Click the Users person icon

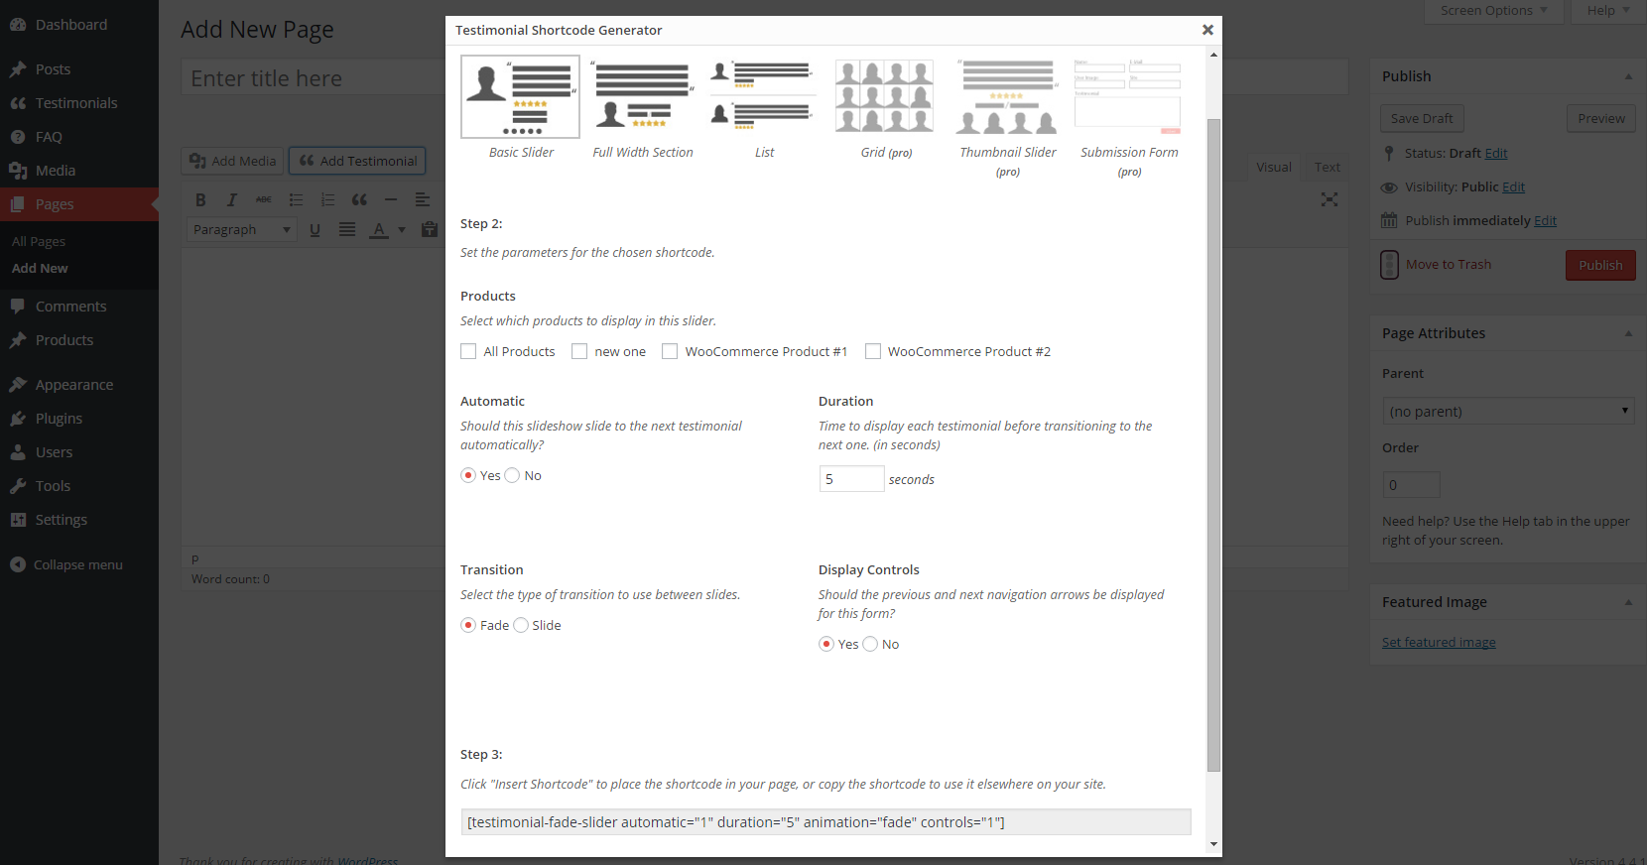coord(18,452)
